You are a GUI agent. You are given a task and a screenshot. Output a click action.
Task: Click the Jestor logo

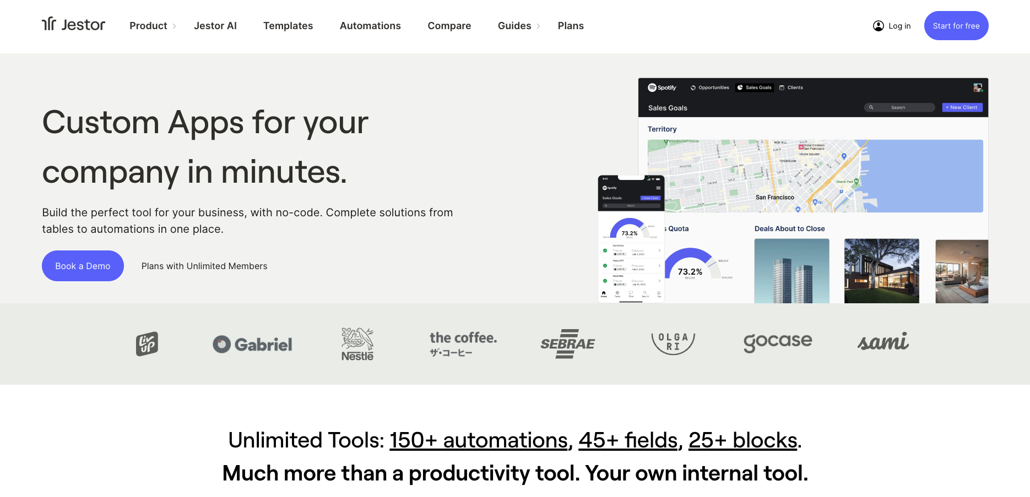pyautogui.click(x=73, y=24)
